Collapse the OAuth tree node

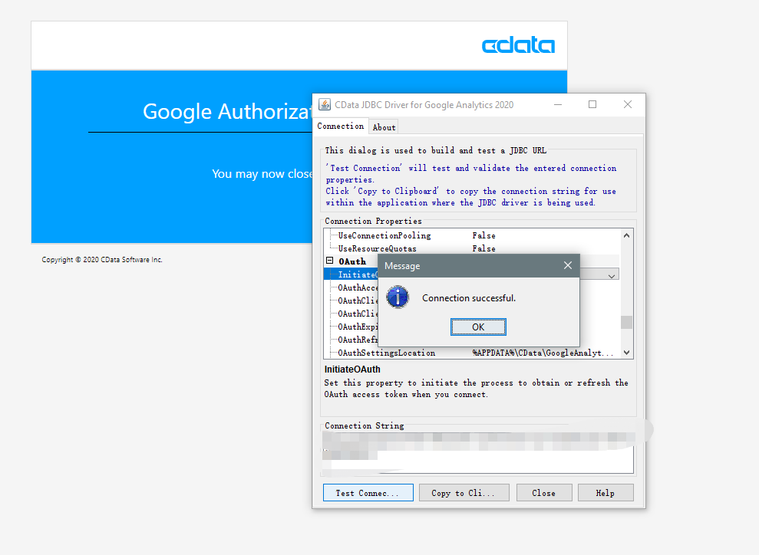[328, 261]
